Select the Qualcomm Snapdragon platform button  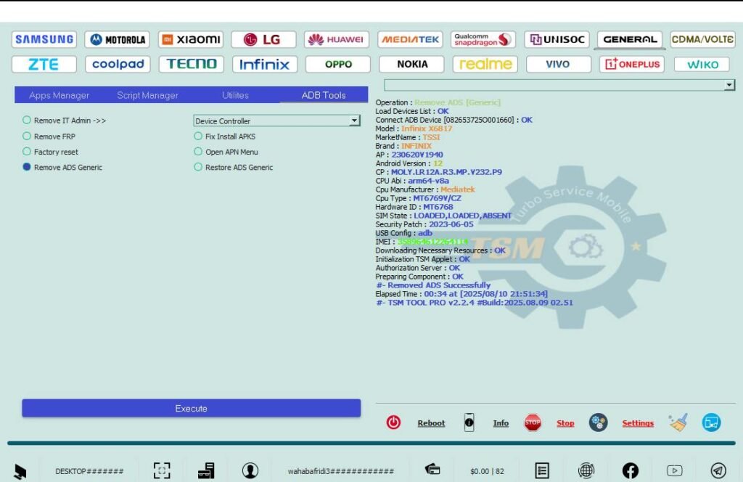(483, 39)
